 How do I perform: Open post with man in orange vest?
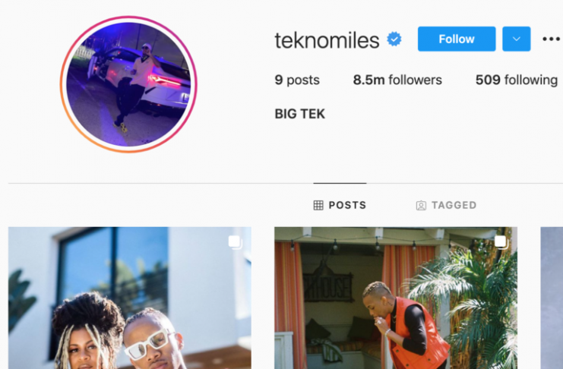(x=396, y=298)
